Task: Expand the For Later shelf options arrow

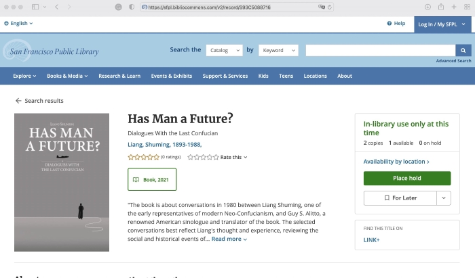Action: click(x=443, y=198)
